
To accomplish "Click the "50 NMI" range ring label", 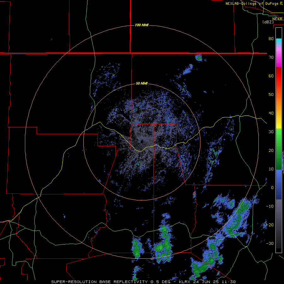I will (142, 84).
